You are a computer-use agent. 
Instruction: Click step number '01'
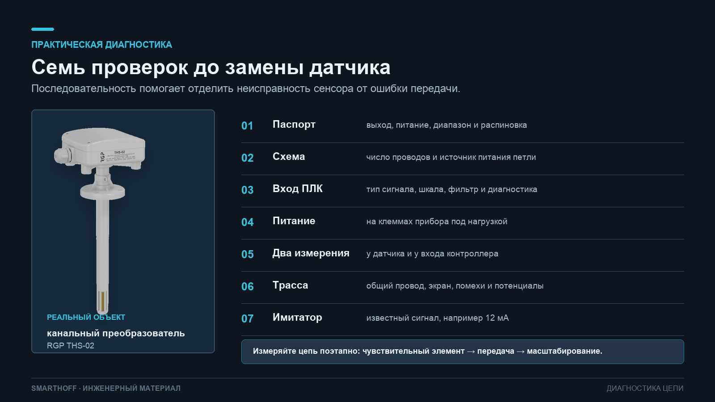(247, 126)
